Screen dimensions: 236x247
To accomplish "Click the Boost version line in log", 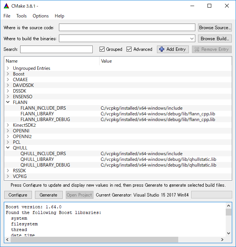I will click(33, 207).
